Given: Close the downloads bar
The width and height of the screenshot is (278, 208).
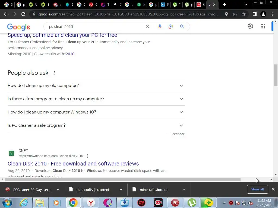Looking at the screenshot, I should (x=273, y=189).
